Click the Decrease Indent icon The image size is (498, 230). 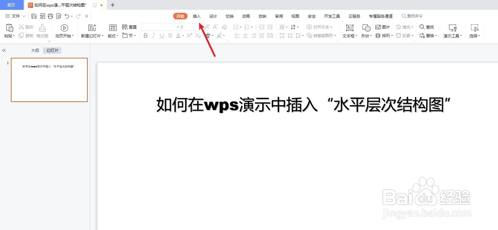coord(262,27)
